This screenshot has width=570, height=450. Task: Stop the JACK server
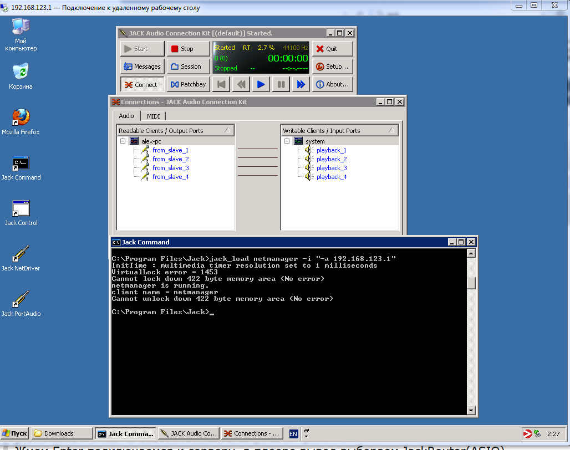pyautogui.click(x=188, y=49)
